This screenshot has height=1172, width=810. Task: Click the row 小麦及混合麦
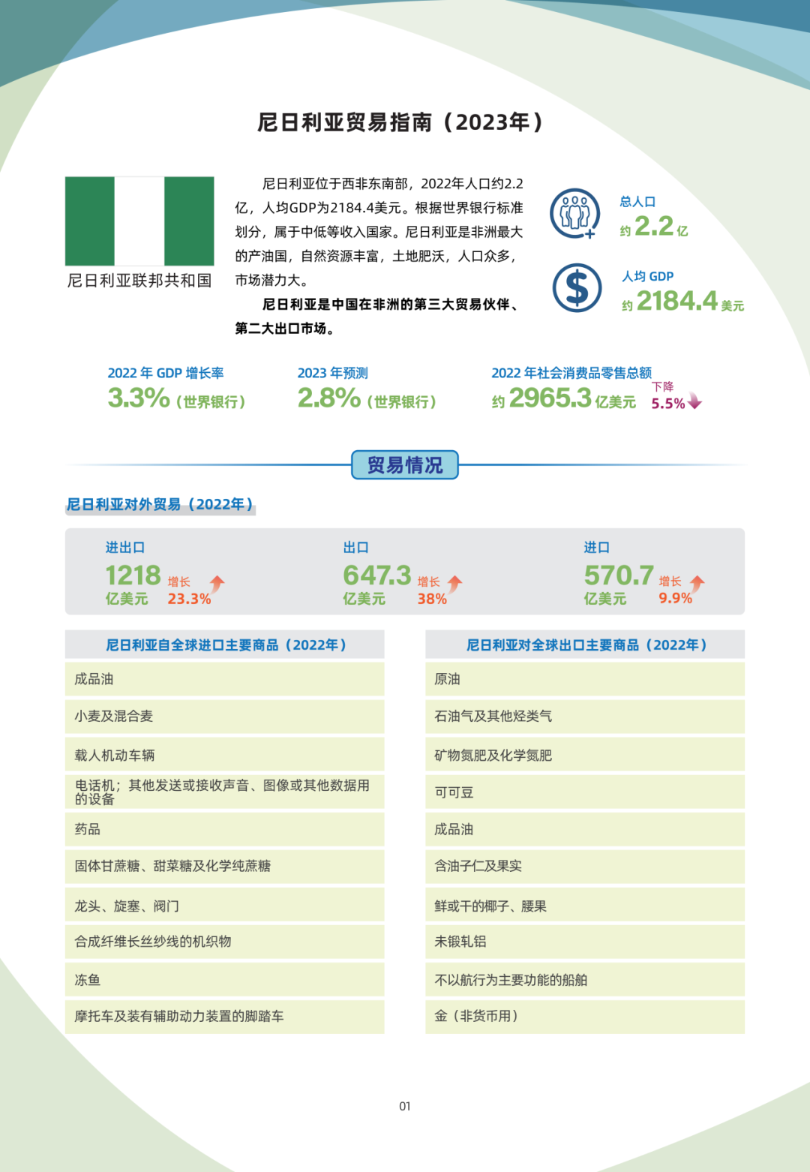[x=225, y=717]
